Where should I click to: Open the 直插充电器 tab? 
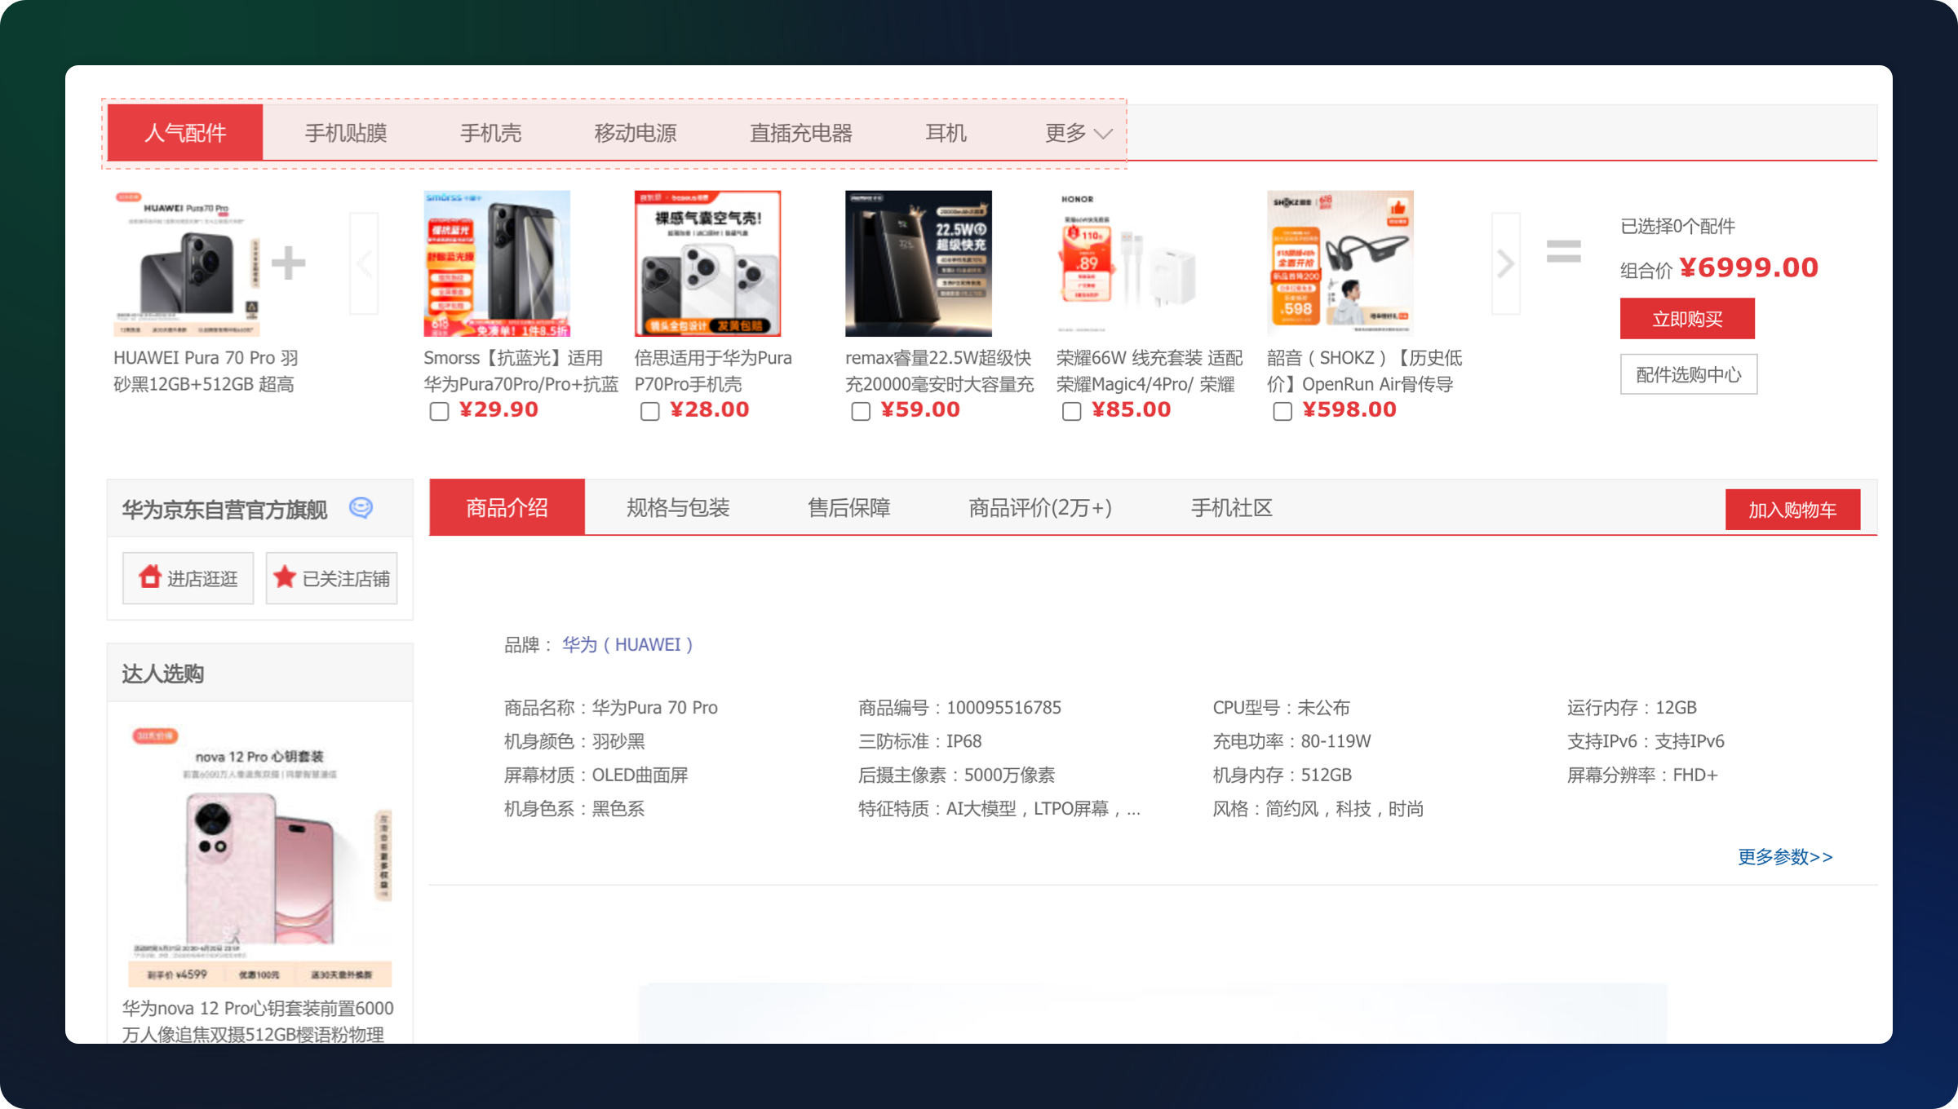pos(800,133)
